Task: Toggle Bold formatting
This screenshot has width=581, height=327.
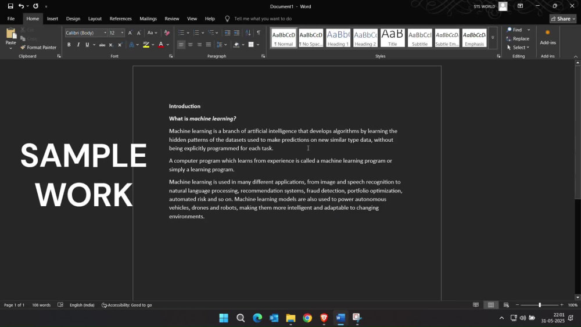Action: (x=69, y=45)
